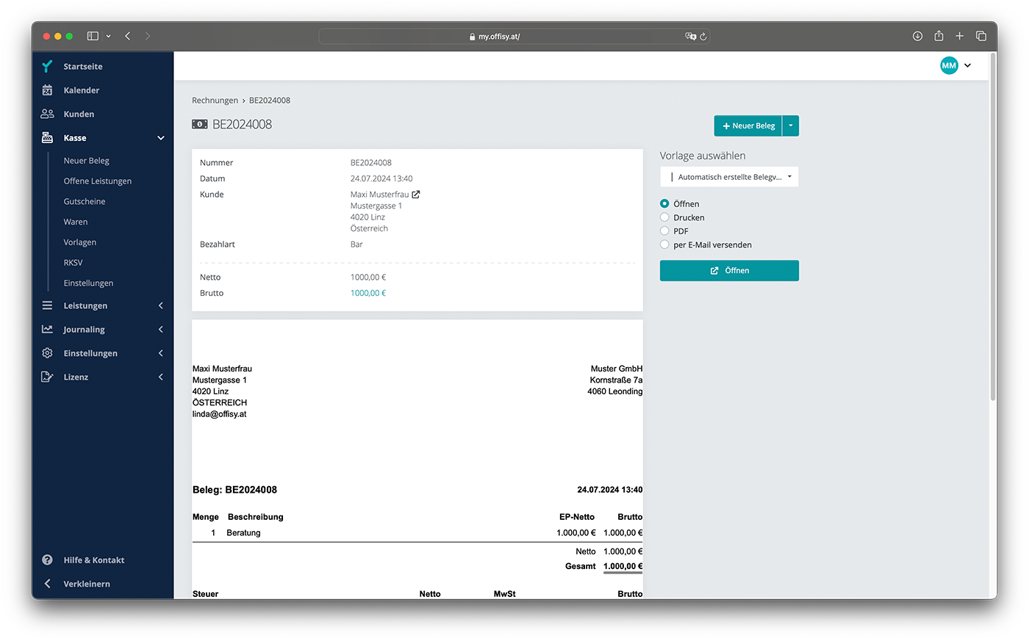
Task: Open Einstellungen under Kasse submenu
Action: pyautogui.click(x=88, y=283)
